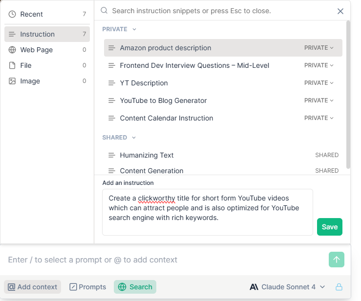
Task: Click inside the Add an instruction text box
Action: [208, 212]
